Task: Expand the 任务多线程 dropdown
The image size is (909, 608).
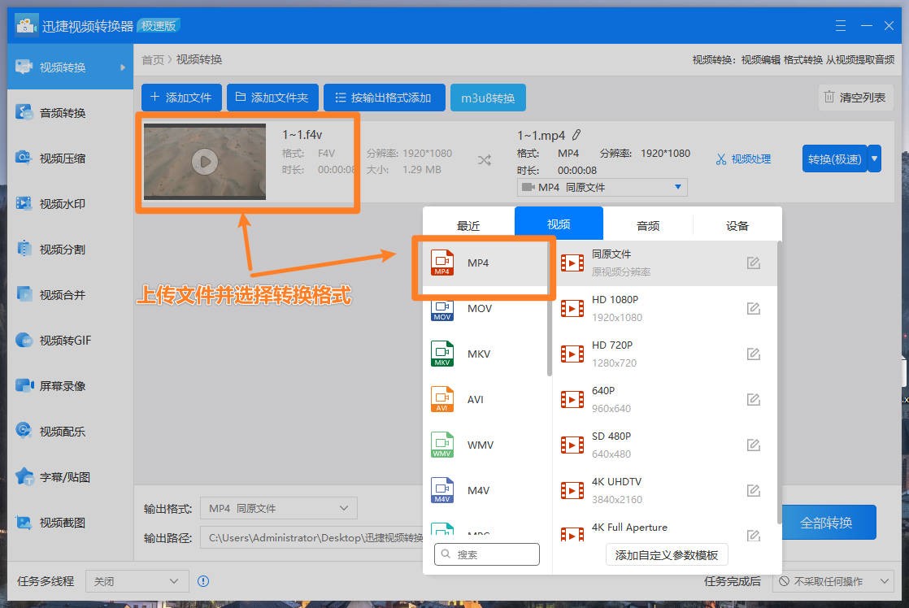Action: (136, 581)
